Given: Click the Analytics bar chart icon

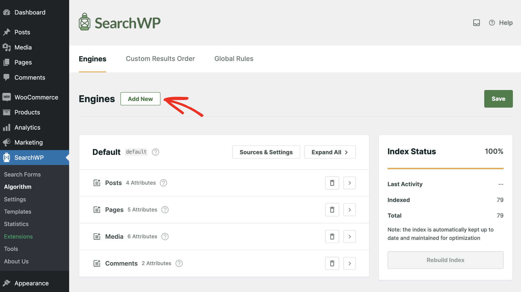Looking at the screenshot, I should point(7,127).
